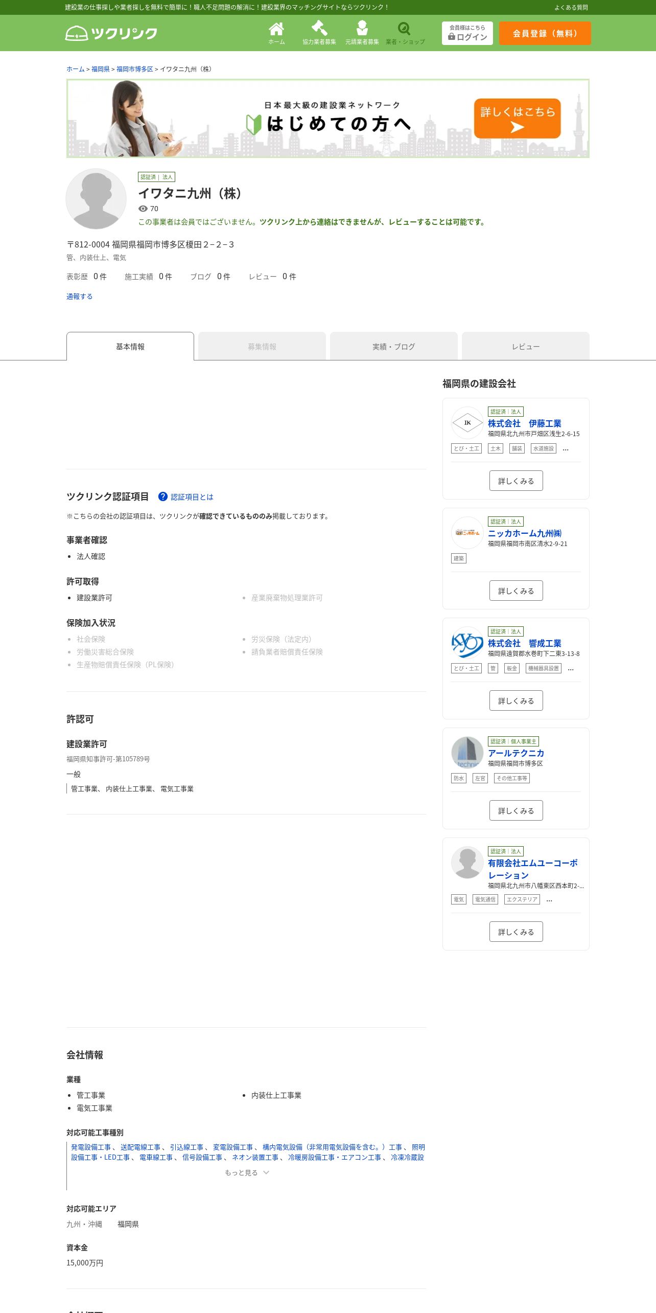Click 引込線工事 link

pos(186,1147)
